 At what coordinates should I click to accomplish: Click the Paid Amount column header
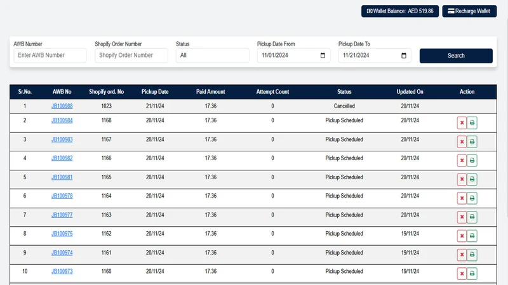coord(211,92)
